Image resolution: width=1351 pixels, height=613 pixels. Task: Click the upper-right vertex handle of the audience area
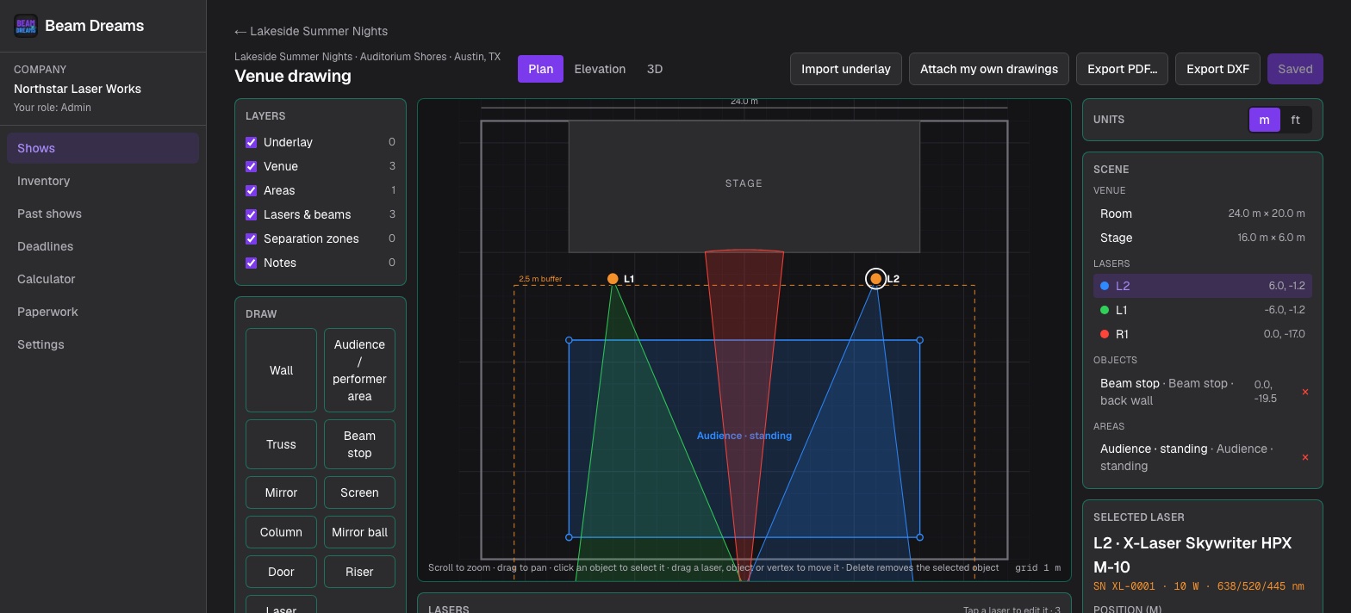coord(919,340)
